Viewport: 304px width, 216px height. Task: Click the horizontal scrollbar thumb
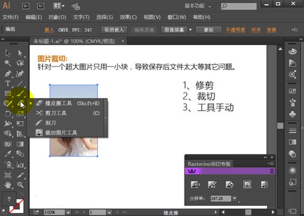pyautogui.click(x=248, y=212)
